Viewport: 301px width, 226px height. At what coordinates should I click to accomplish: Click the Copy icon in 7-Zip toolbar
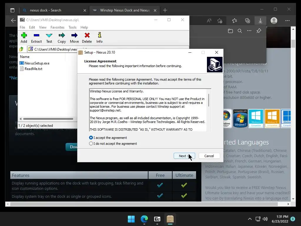pos(62,38)
